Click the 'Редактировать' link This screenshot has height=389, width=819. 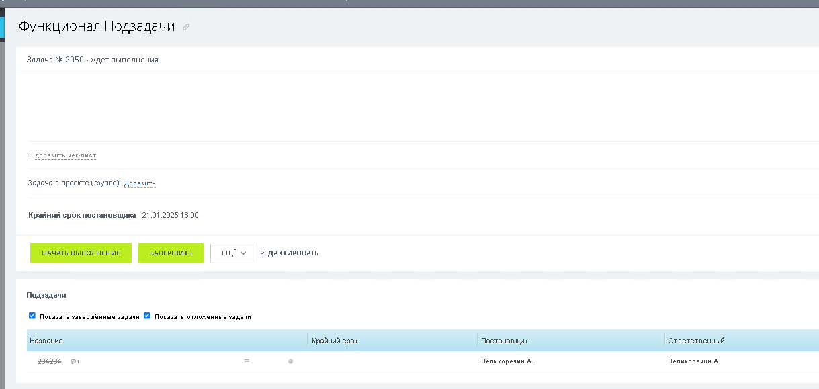coord(289,253)
